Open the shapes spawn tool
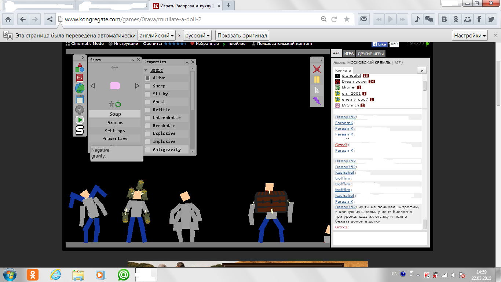This screenshot has height=282, width=501. click(x=80, y=67)
